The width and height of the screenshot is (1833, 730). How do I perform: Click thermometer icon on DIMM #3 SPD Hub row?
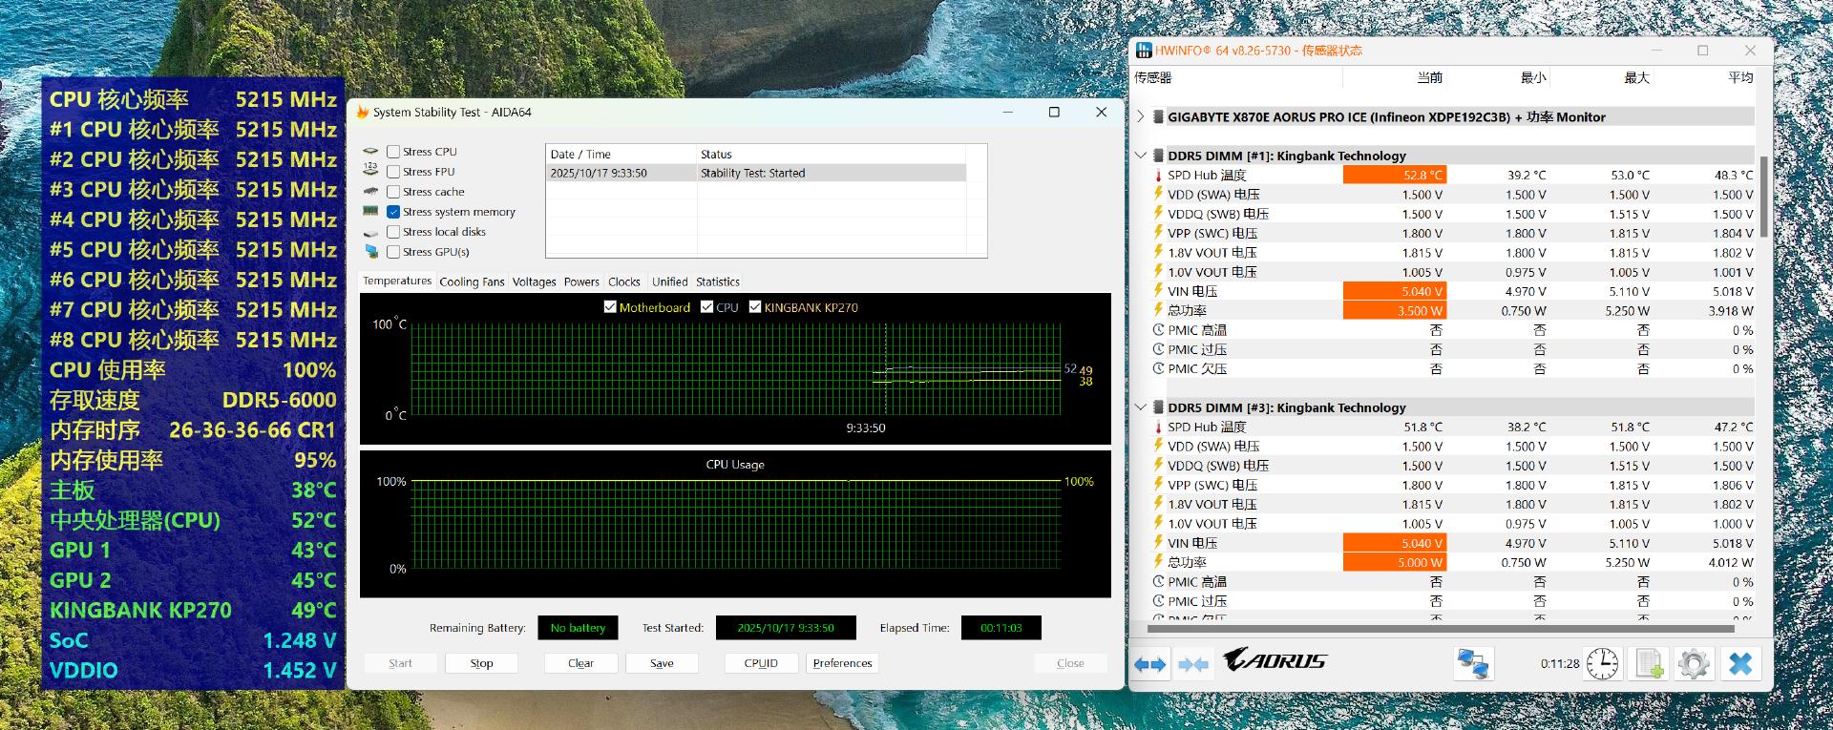[1158, 428]
